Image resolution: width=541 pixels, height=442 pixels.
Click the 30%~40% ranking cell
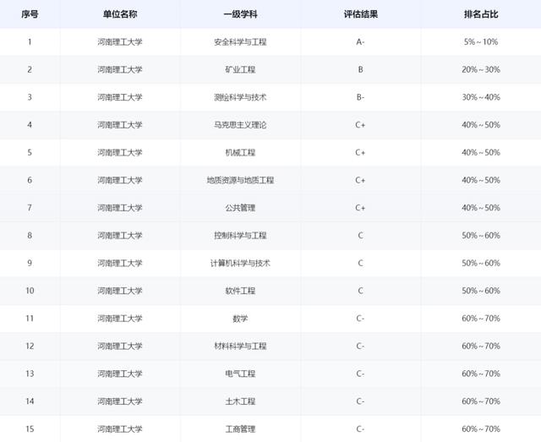pyautogui.click(x=481, y=97)
